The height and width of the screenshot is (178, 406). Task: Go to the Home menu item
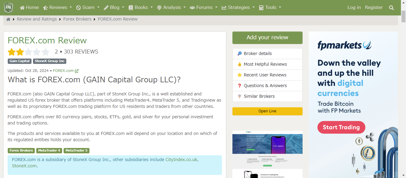[29, 7]
